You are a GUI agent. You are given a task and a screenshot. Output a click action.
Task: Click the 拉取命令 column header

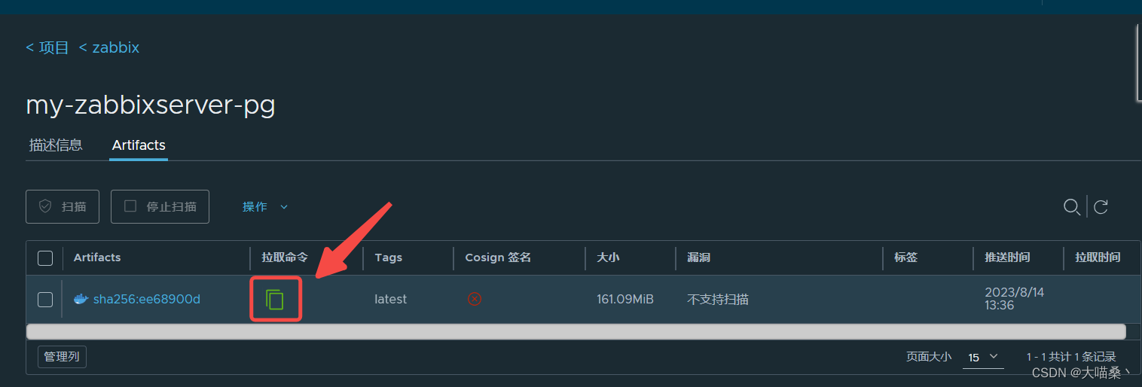click(x=285, y=257)
